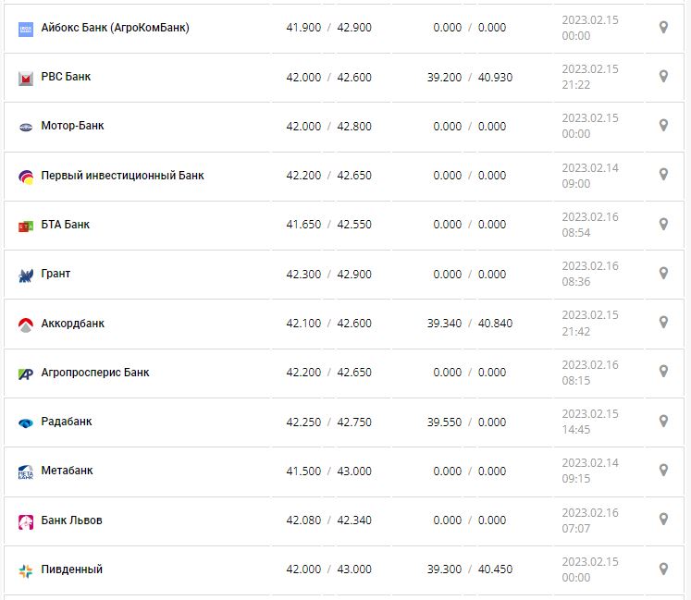Click Метабанк update date 2023.02.14

590,463
